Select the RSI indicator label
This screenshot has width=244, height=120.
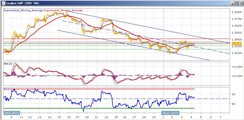pos(6,89)
